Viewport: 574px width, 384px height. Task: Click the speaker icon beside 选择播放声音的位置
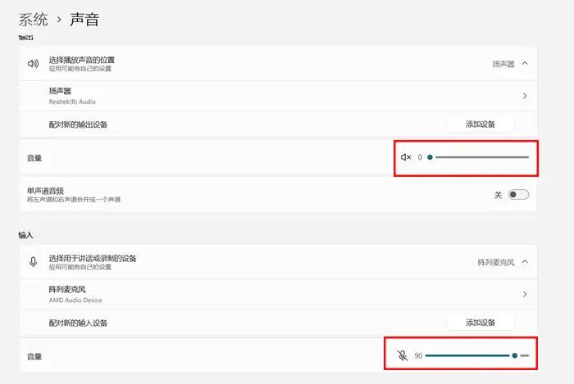click(33, 63)
